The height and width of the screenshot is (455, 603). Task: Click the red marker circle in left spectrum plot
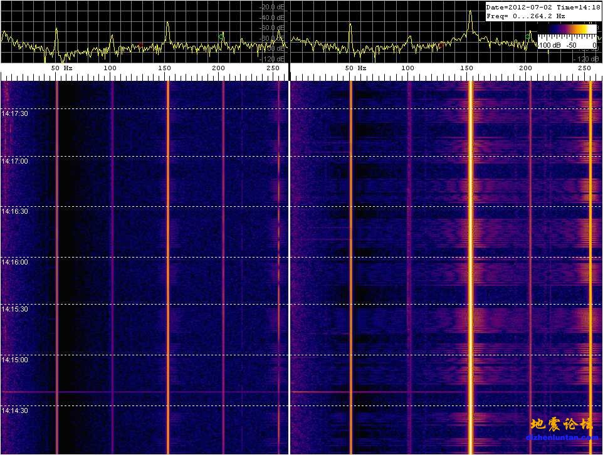[x=141, y=45]
